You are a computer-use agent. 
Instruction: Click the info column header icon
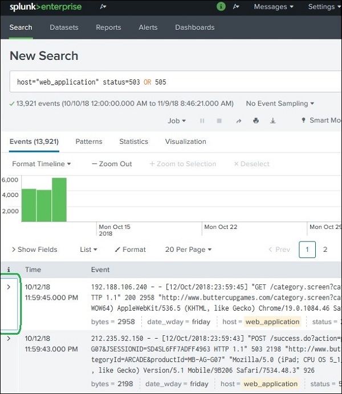(x=8, y=270)
